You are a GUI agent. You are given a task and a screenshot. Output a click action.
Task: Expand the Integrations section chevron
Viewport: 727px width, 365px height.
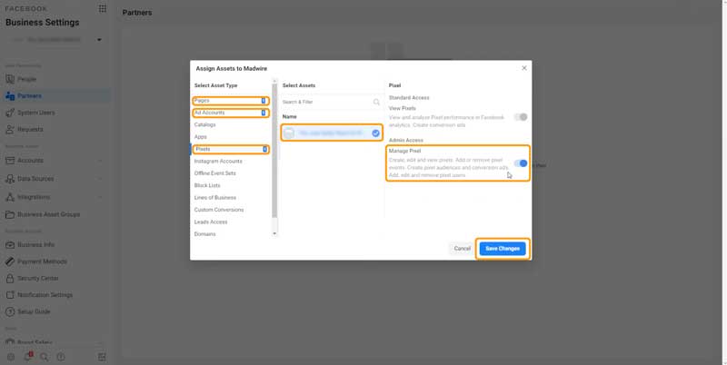pos(101,197)
